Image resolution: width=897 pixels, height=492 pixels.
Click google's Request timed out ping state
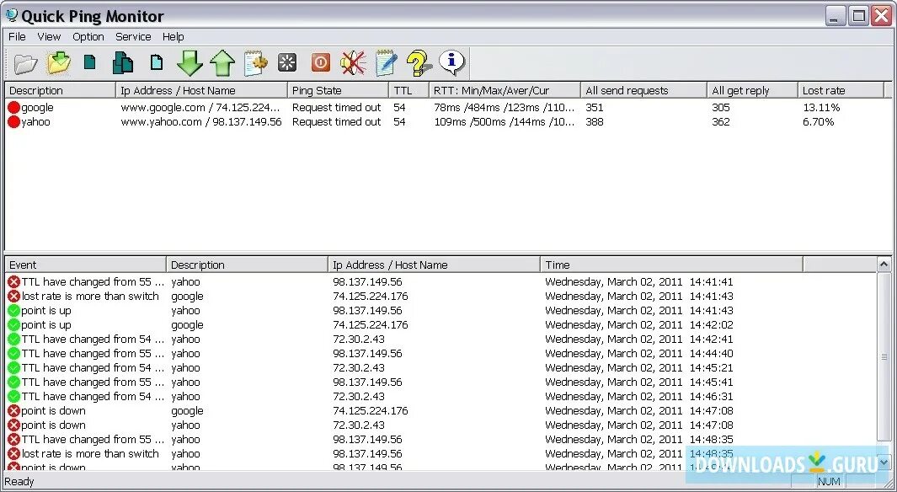click(x=336, y=108)
